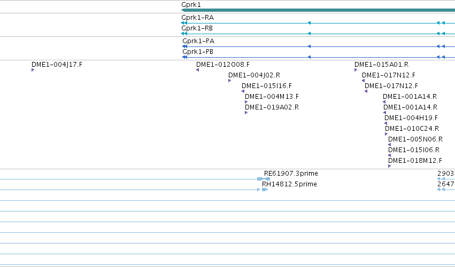Click the RE61907.3prime EST label

coord(291,174)
